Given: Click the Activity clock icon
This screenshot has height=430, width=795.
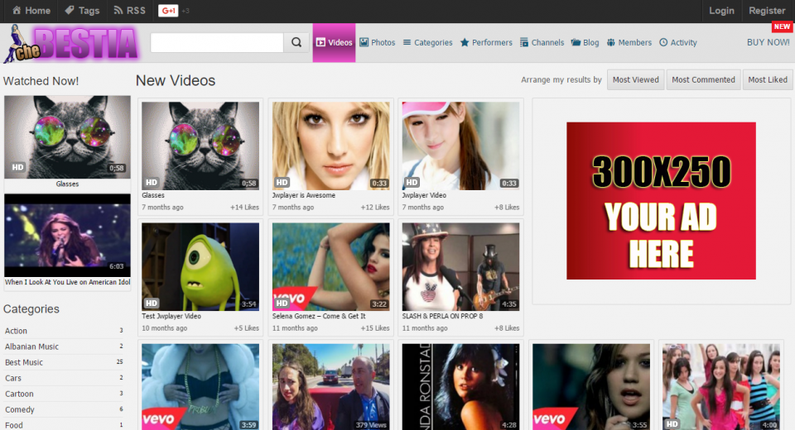Looking at the screenshot, I should (663, 42).
